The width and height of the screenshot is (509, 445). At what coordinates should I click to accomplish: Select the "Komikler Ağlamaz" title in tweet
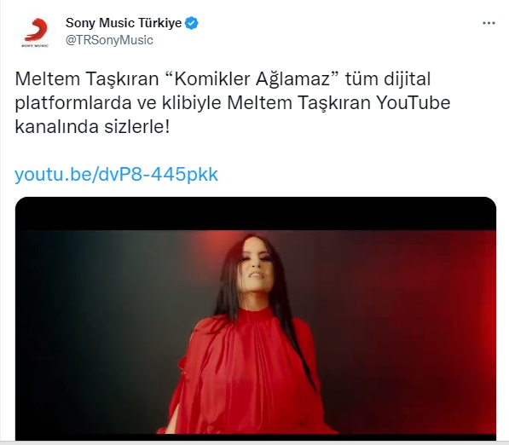click(254, 79)
